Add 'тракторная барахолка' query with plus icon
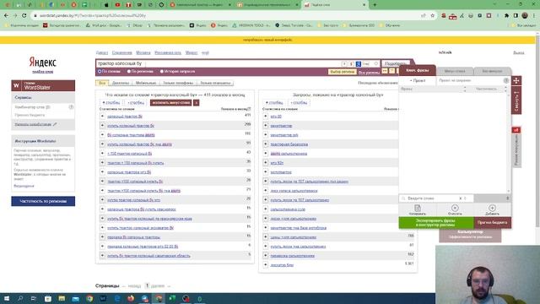Screen dimensions: 540x304 [x=266, y=144]
